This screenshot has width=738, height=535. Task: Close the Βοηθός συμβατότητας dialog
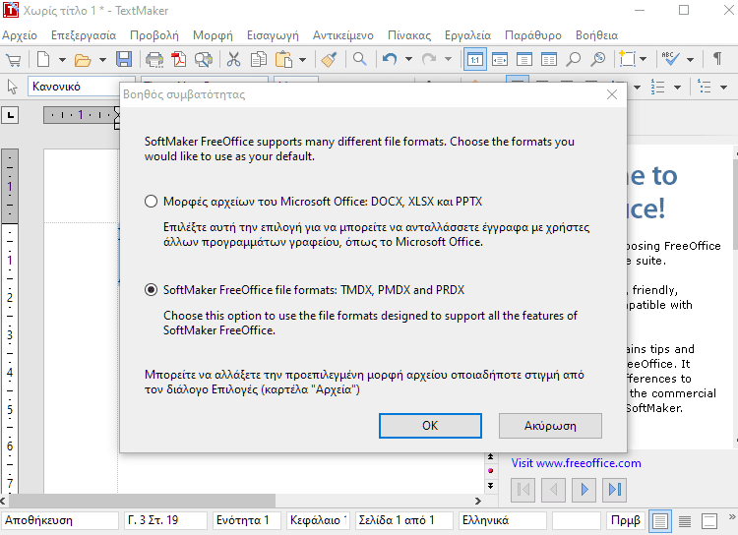[x=612, y=94]
